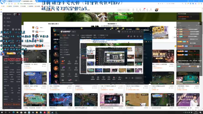The width and height of the screenshot is (203, 114).
Task: Click the gamepad icon in Douyu left sidebar
Action: (x=5, y=26)
